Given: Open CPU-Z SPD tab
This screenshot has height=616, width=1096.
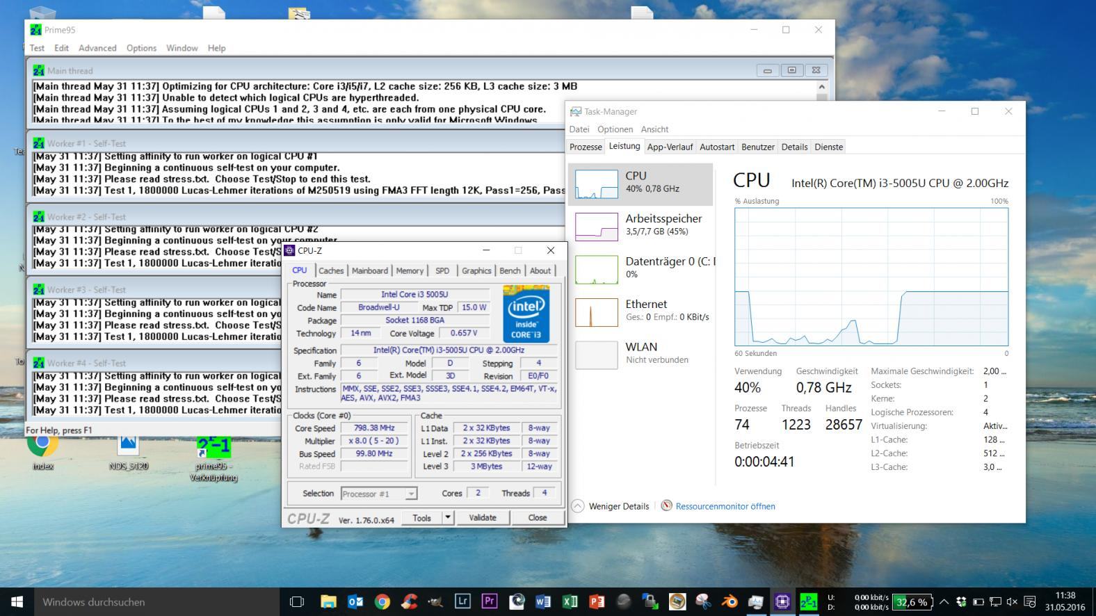Looking at the screenshot, I should click(442, 270).
